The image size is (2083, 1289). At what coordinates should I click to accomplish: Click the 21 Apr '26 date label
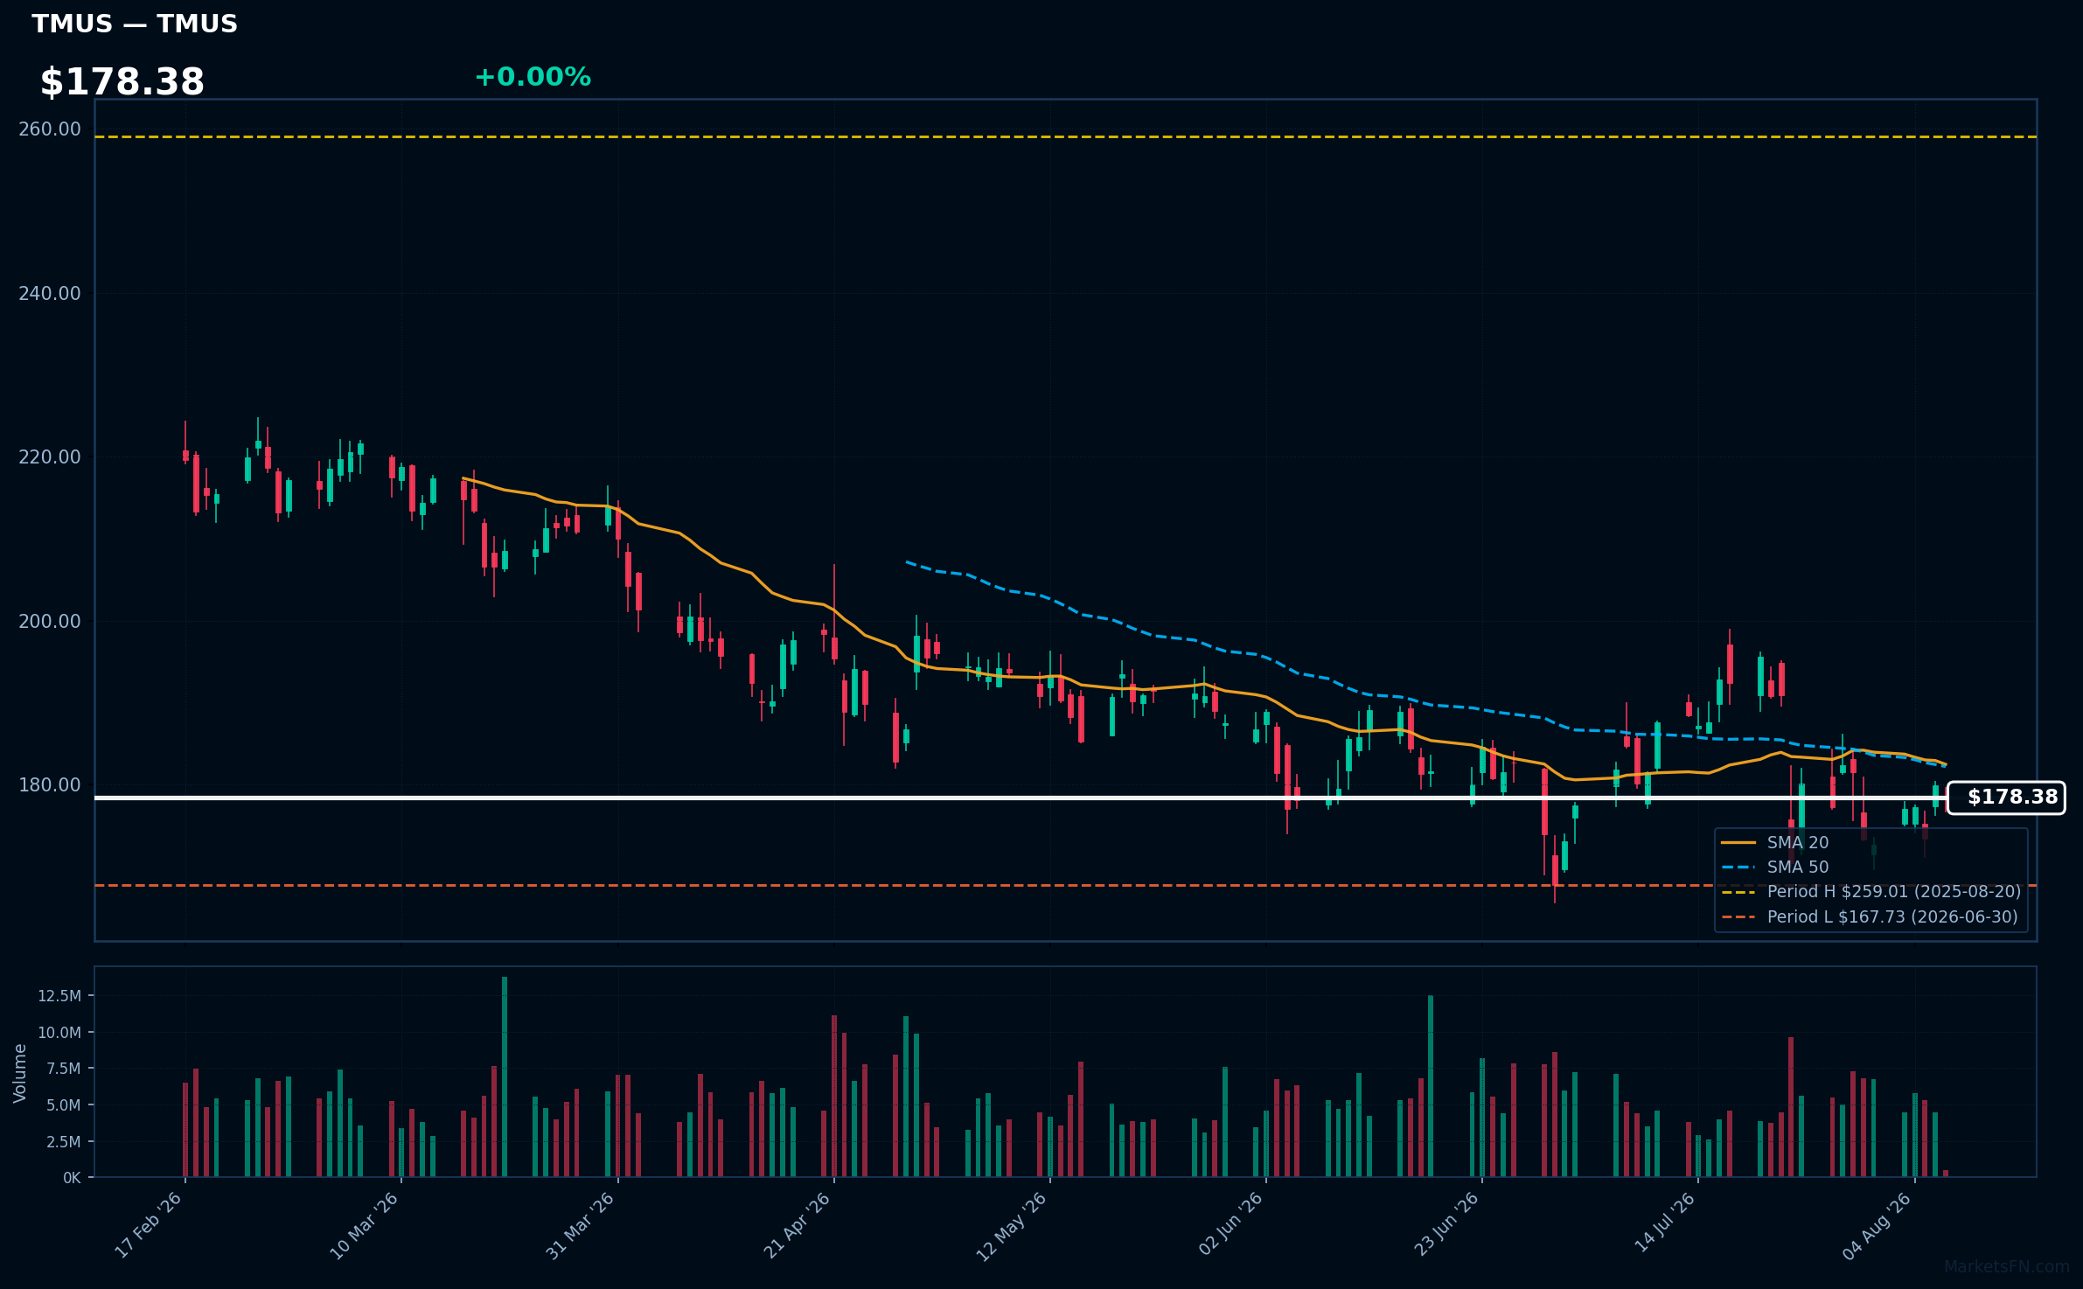pos(797,1226)
